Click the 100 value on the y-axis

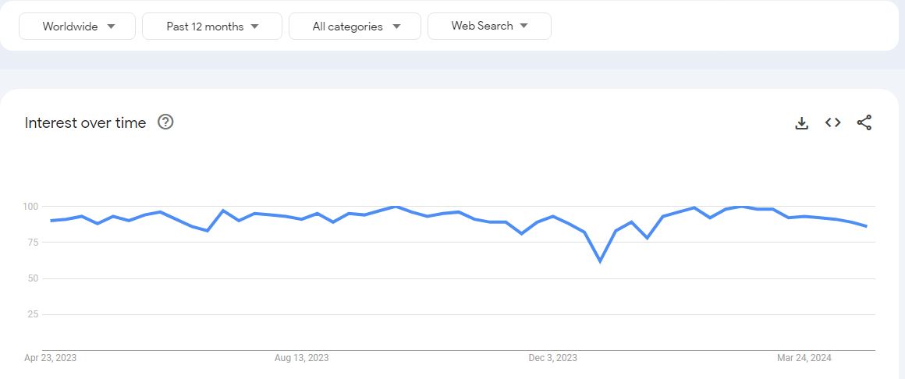click(30, 206)
